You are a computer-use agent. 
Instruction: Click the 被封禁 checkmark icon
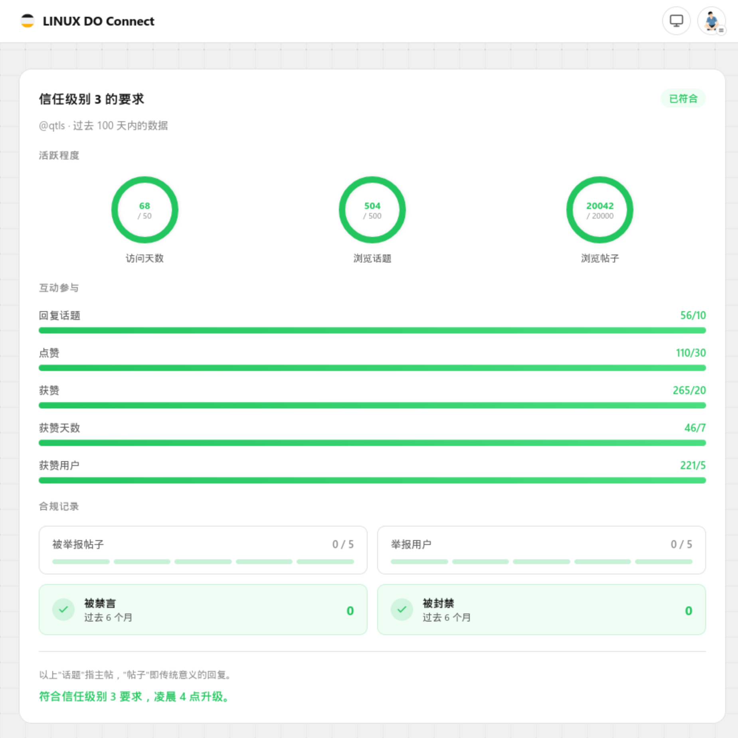pyautogui.click(x=402, y=610)
